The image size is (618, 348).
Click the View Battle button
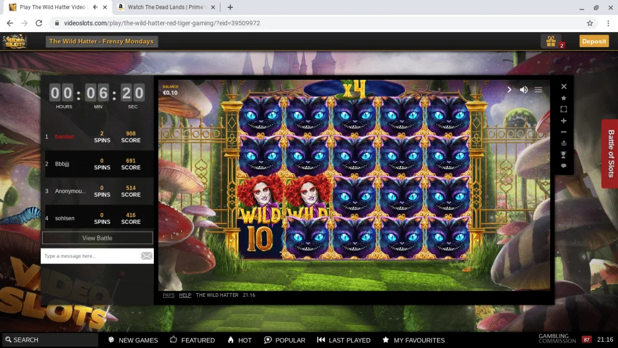pyautogui.click(x=98, y=238)
